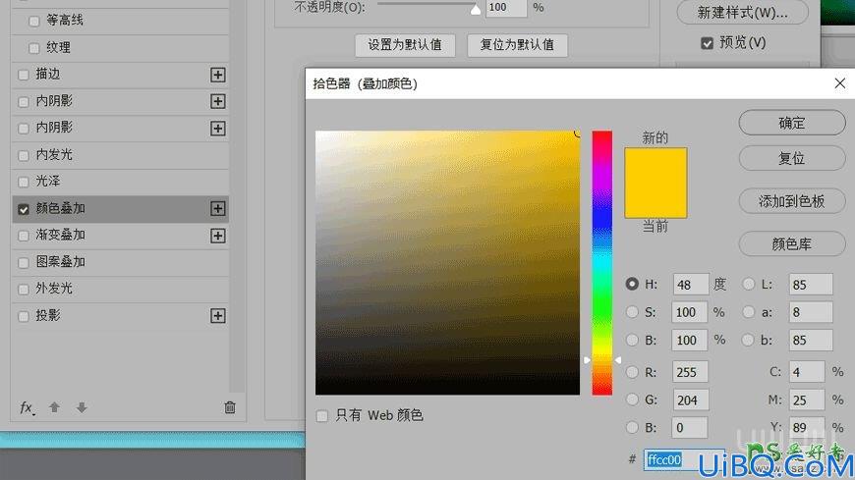Enable the 外发光 checkbox
This screenshot has height=480, width=855.
coord(24,290)
